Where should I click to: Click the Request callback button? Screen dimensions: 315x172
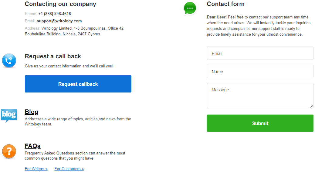(78, 84)
